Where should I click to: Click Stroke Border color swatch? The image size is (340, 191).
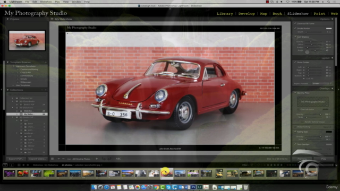coord(329,28)
